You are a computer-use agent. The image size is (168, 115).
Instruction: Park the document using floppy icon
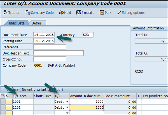coord(102,13)
